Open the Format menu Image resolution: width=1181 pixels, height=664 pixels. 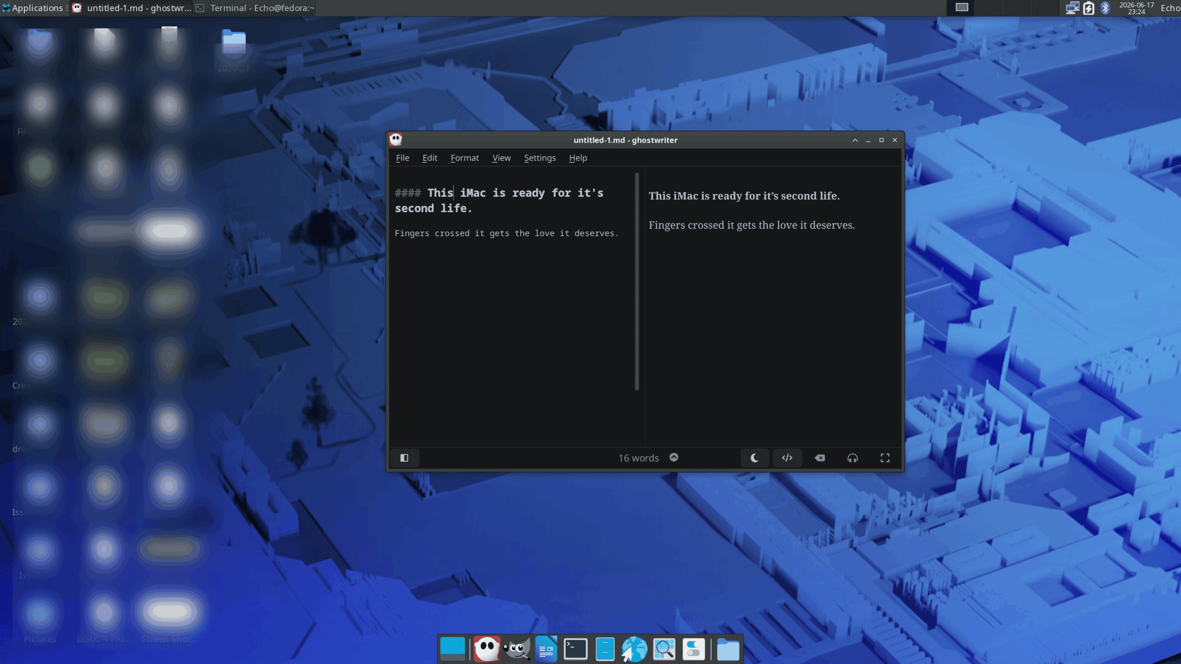(465, 158)
